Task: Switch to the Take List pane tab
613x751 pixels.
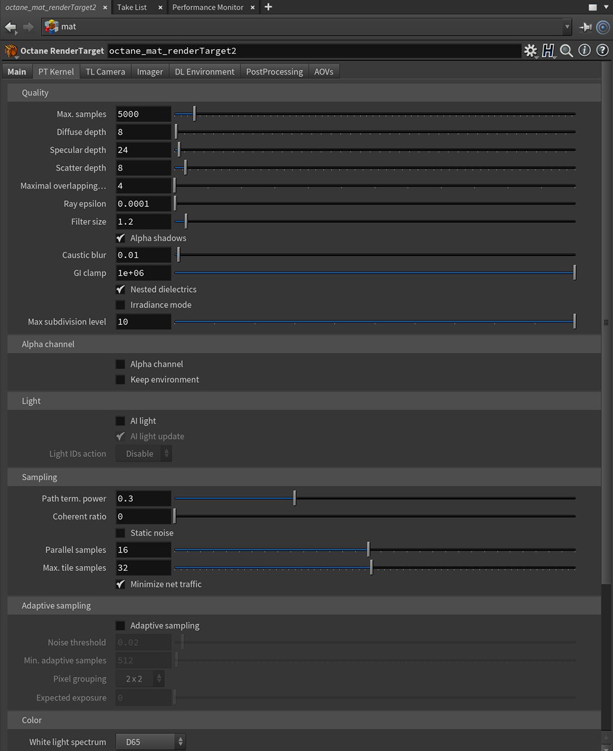Action: (132, 7)
